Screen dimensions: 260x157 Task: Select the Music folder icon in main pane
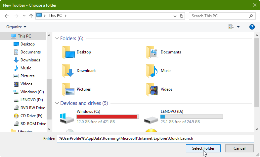click(152, 71)
